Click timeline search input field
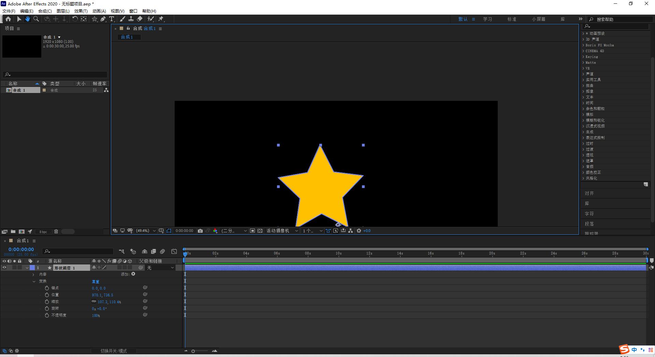 [78, 251]
